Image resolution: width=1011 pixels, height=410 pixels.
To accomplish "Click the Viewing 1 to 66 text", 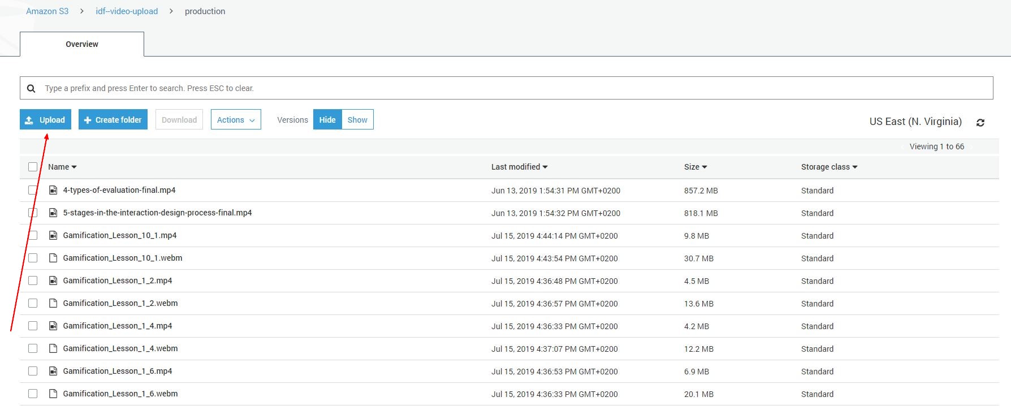I will click(x=936, y=146).
